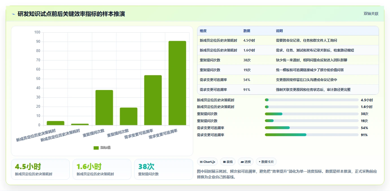The width and height of the screenshot is (390, 191).
Task: Click the chart bar reaching 91
Action: click(177, 83)
